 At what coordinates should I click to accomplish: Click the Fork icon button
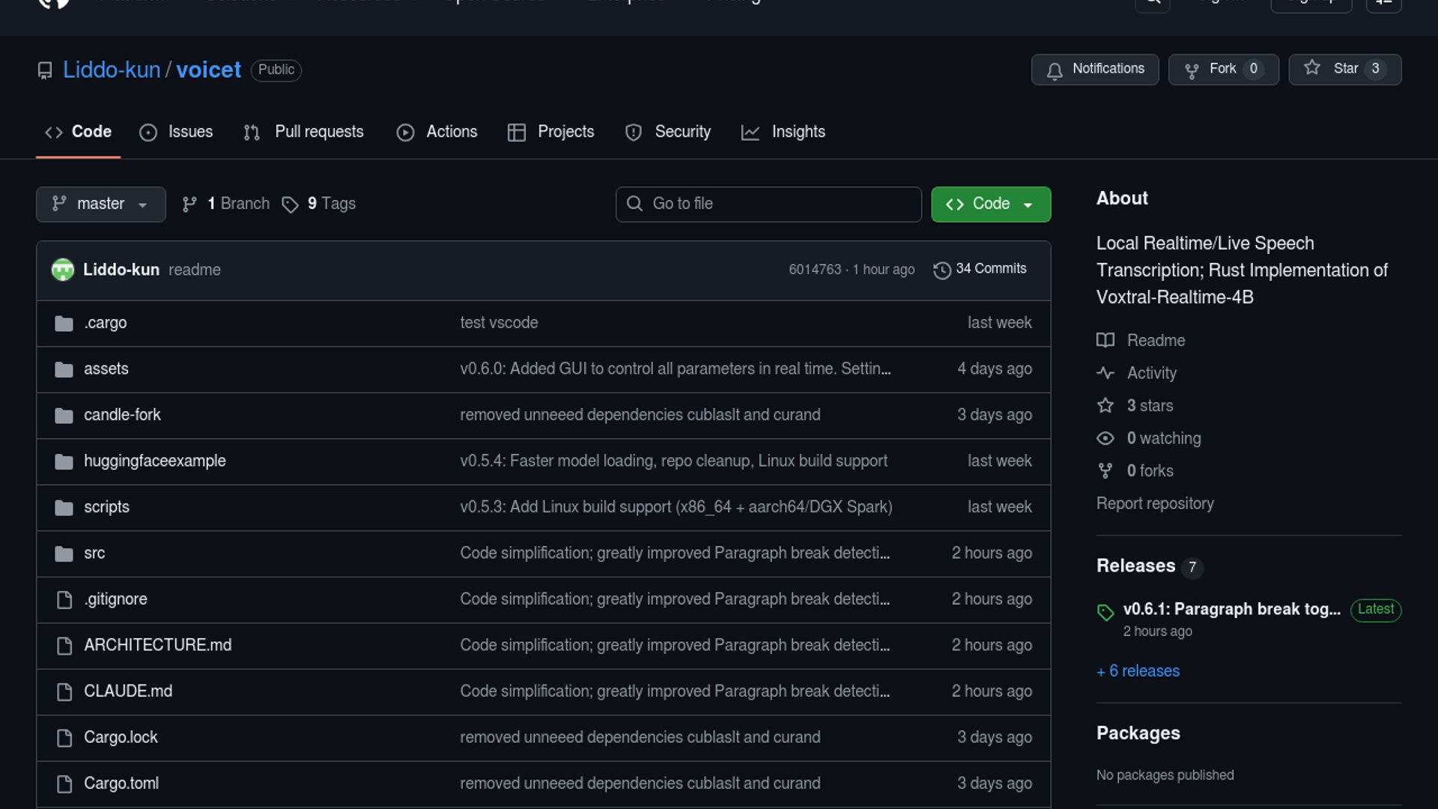tap(1192, 70)
